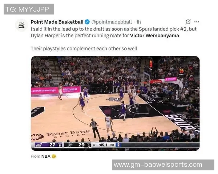Click the gold NBA verified badge
The width and height of the screenshot is (218, 174).
point(54,156)
